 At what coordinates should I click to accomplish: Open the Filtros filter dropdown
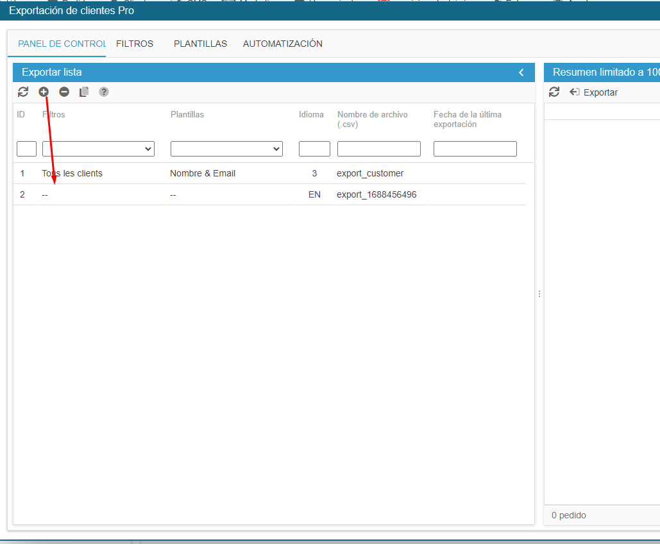[98, 149]
